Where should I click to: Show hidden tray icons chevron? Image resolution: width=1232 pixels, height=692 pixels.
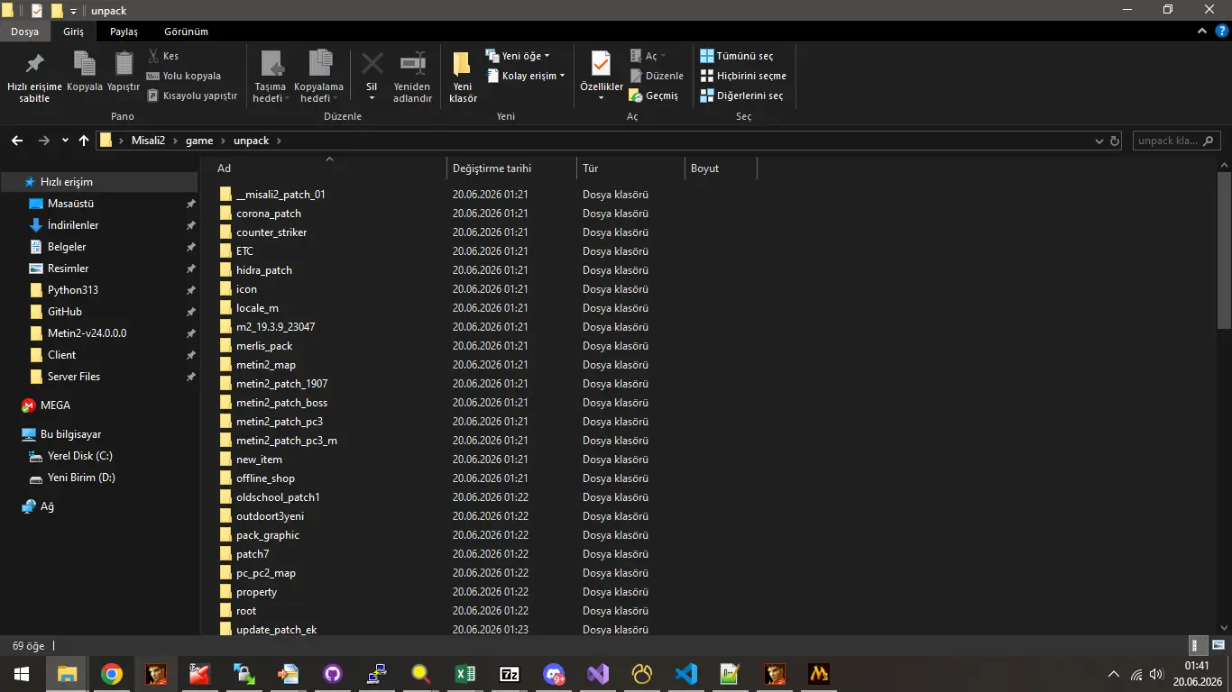(1114, 674)
